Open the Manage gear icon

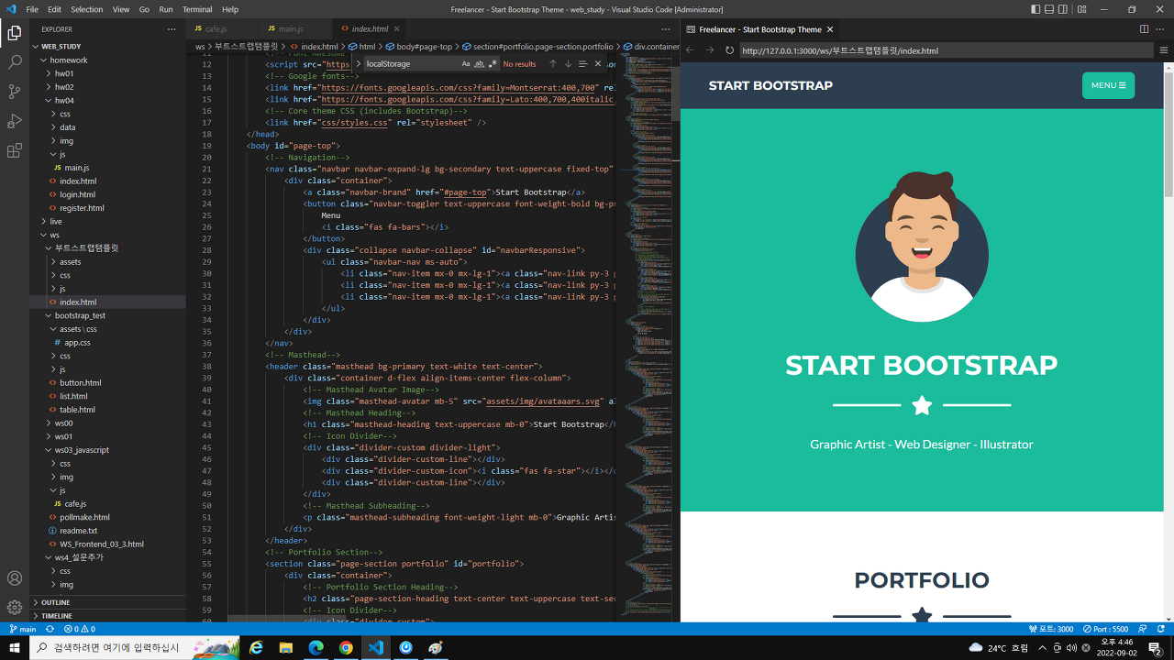15,607
